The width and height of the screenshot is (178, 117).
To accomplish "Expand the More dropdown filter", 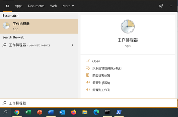I will pyautogui.click(x=68, y=6).
